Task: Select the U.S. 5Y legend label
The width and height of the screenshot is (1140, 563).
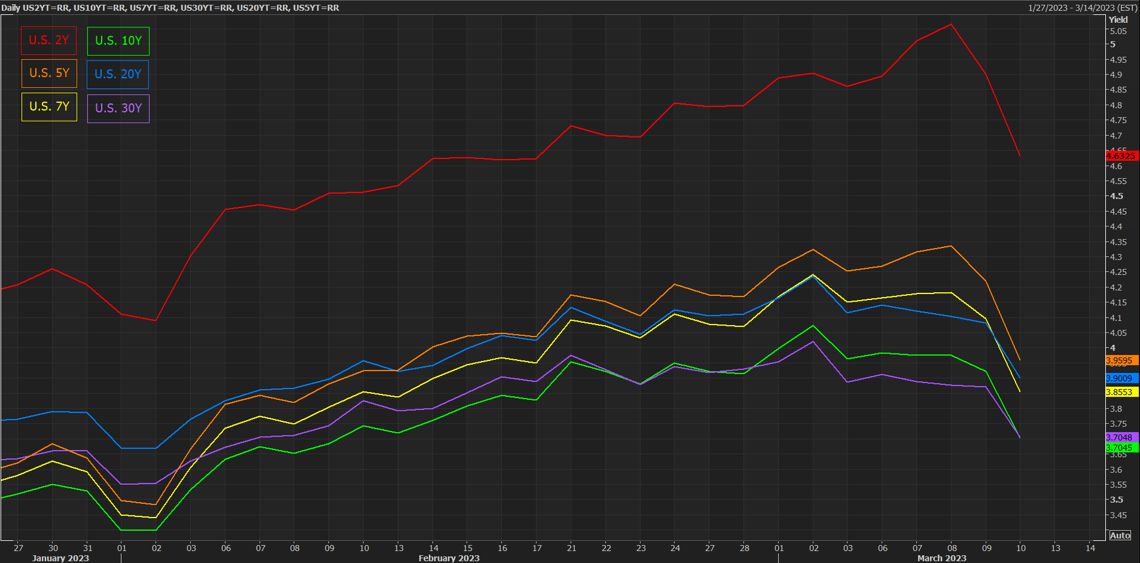Action: coord(49,74)
